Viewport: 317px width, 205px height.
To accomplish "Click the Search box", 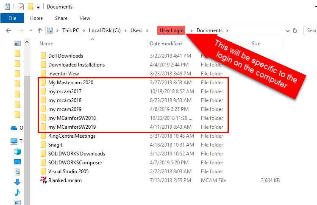I will (310, 30).
